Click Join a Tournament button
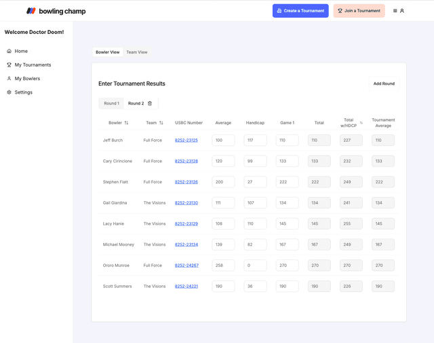 [359, 11]
